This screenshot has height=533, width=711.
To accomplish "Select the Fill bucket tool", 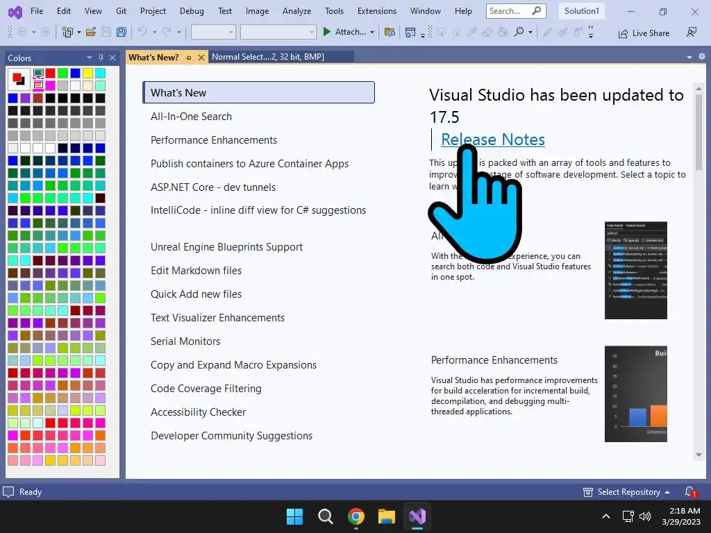I will (503, 32).
